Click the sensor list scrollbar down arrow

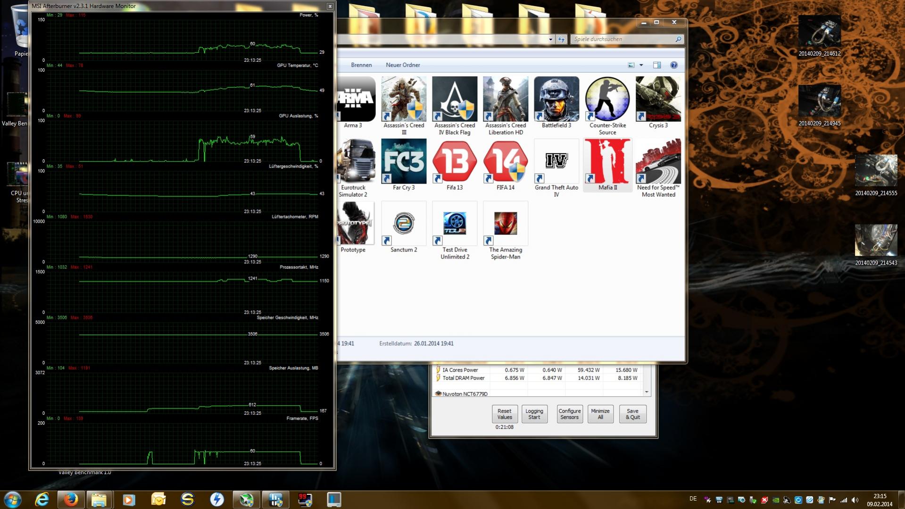[x=647, y=392]
